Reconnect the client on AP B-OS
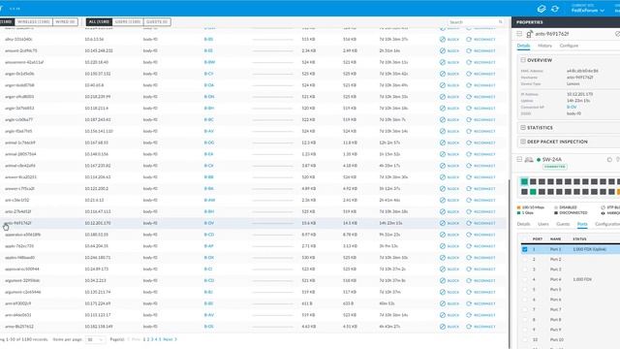This screenshot has height=349, width=620. [480, 327]
